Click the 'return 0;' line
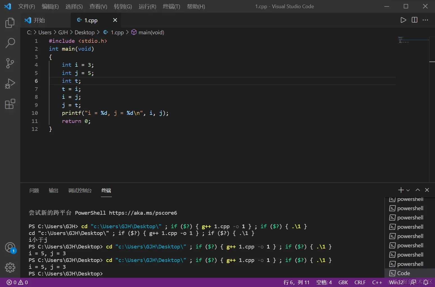Viewport: 435px width, 287px height. (x=76, y=121)
